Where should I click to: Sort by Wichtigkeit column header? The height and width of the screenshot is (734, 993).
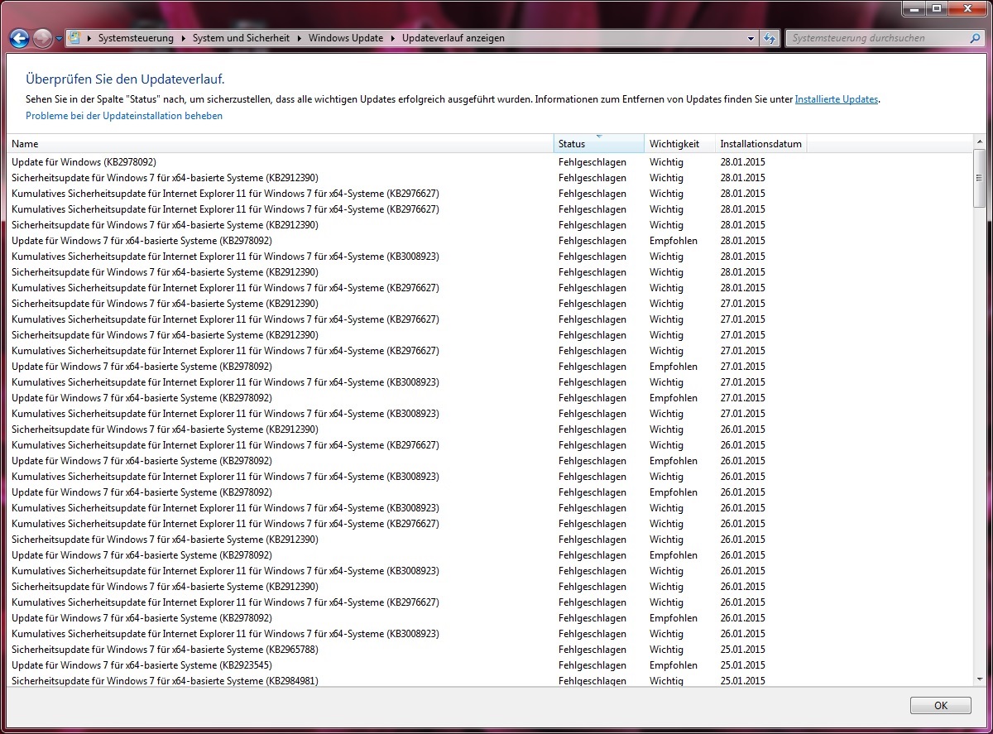(x=679, y=143)
